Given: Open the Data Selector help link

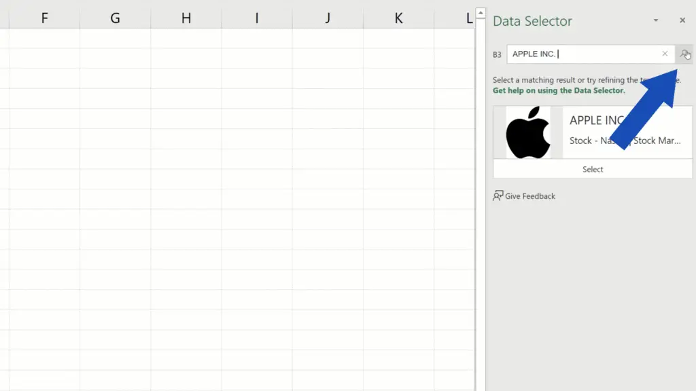Looking at the screenshot, I should point(559,90).
